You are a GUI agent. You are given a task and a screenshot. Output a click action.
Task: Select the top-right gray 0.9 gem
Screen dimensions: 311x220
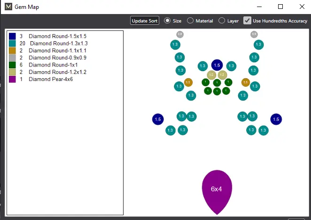pyautogui.click(x=254, y=34)
